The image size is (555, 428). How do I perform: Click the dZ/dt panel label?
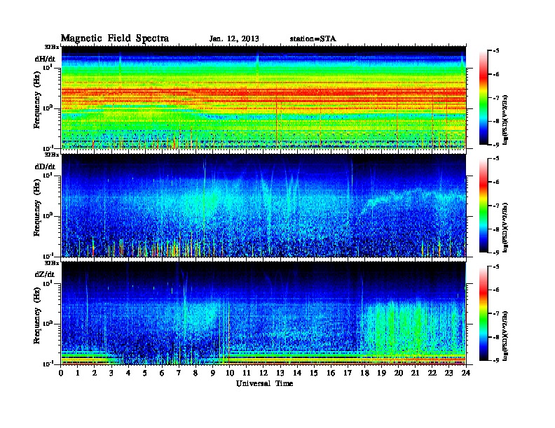[45, 274]
